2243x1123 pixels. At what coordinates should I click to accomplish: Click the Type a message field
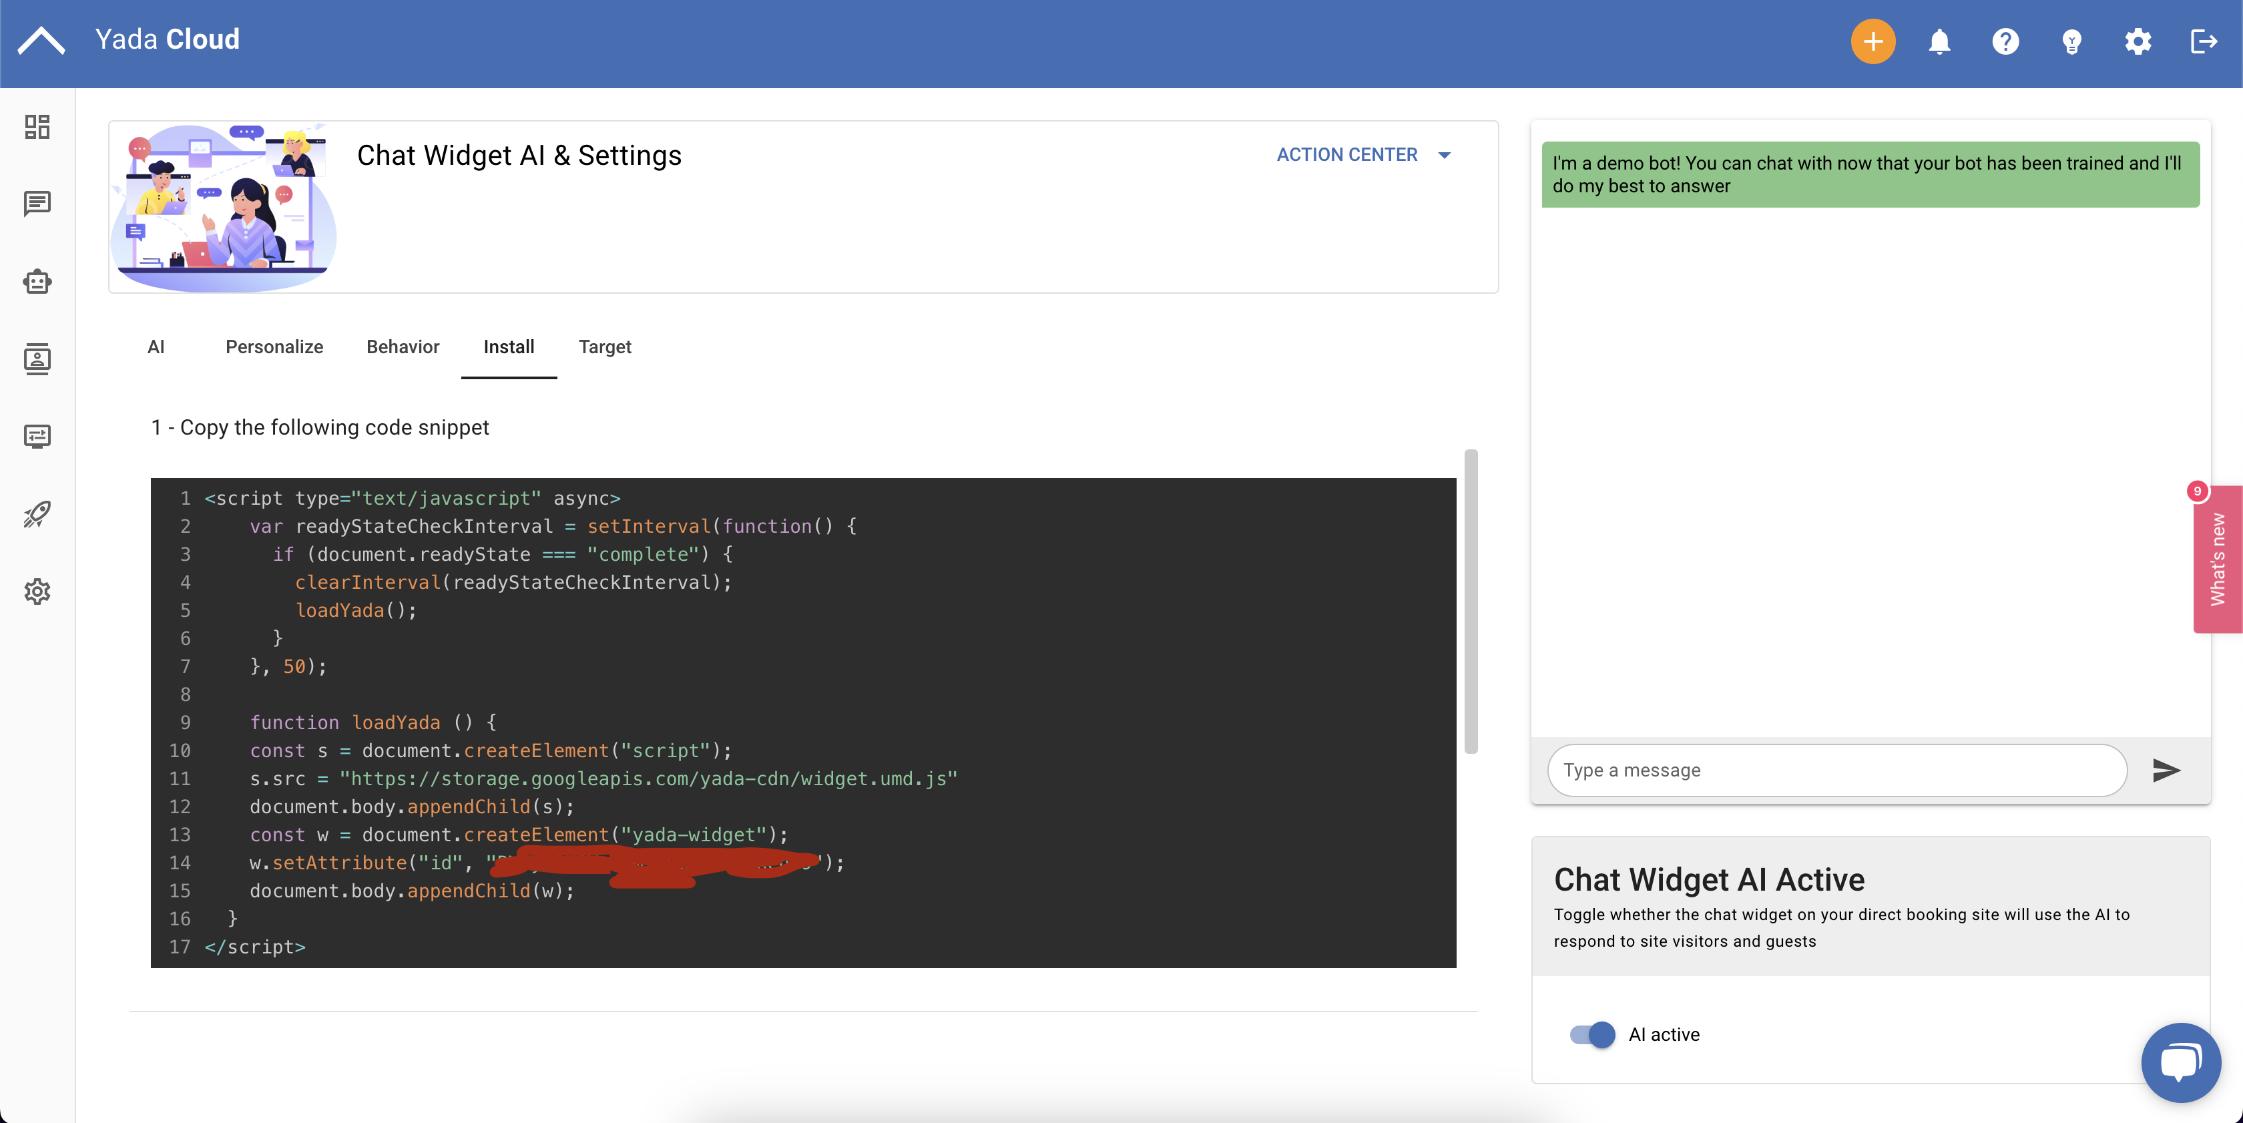coord(1837,770)
